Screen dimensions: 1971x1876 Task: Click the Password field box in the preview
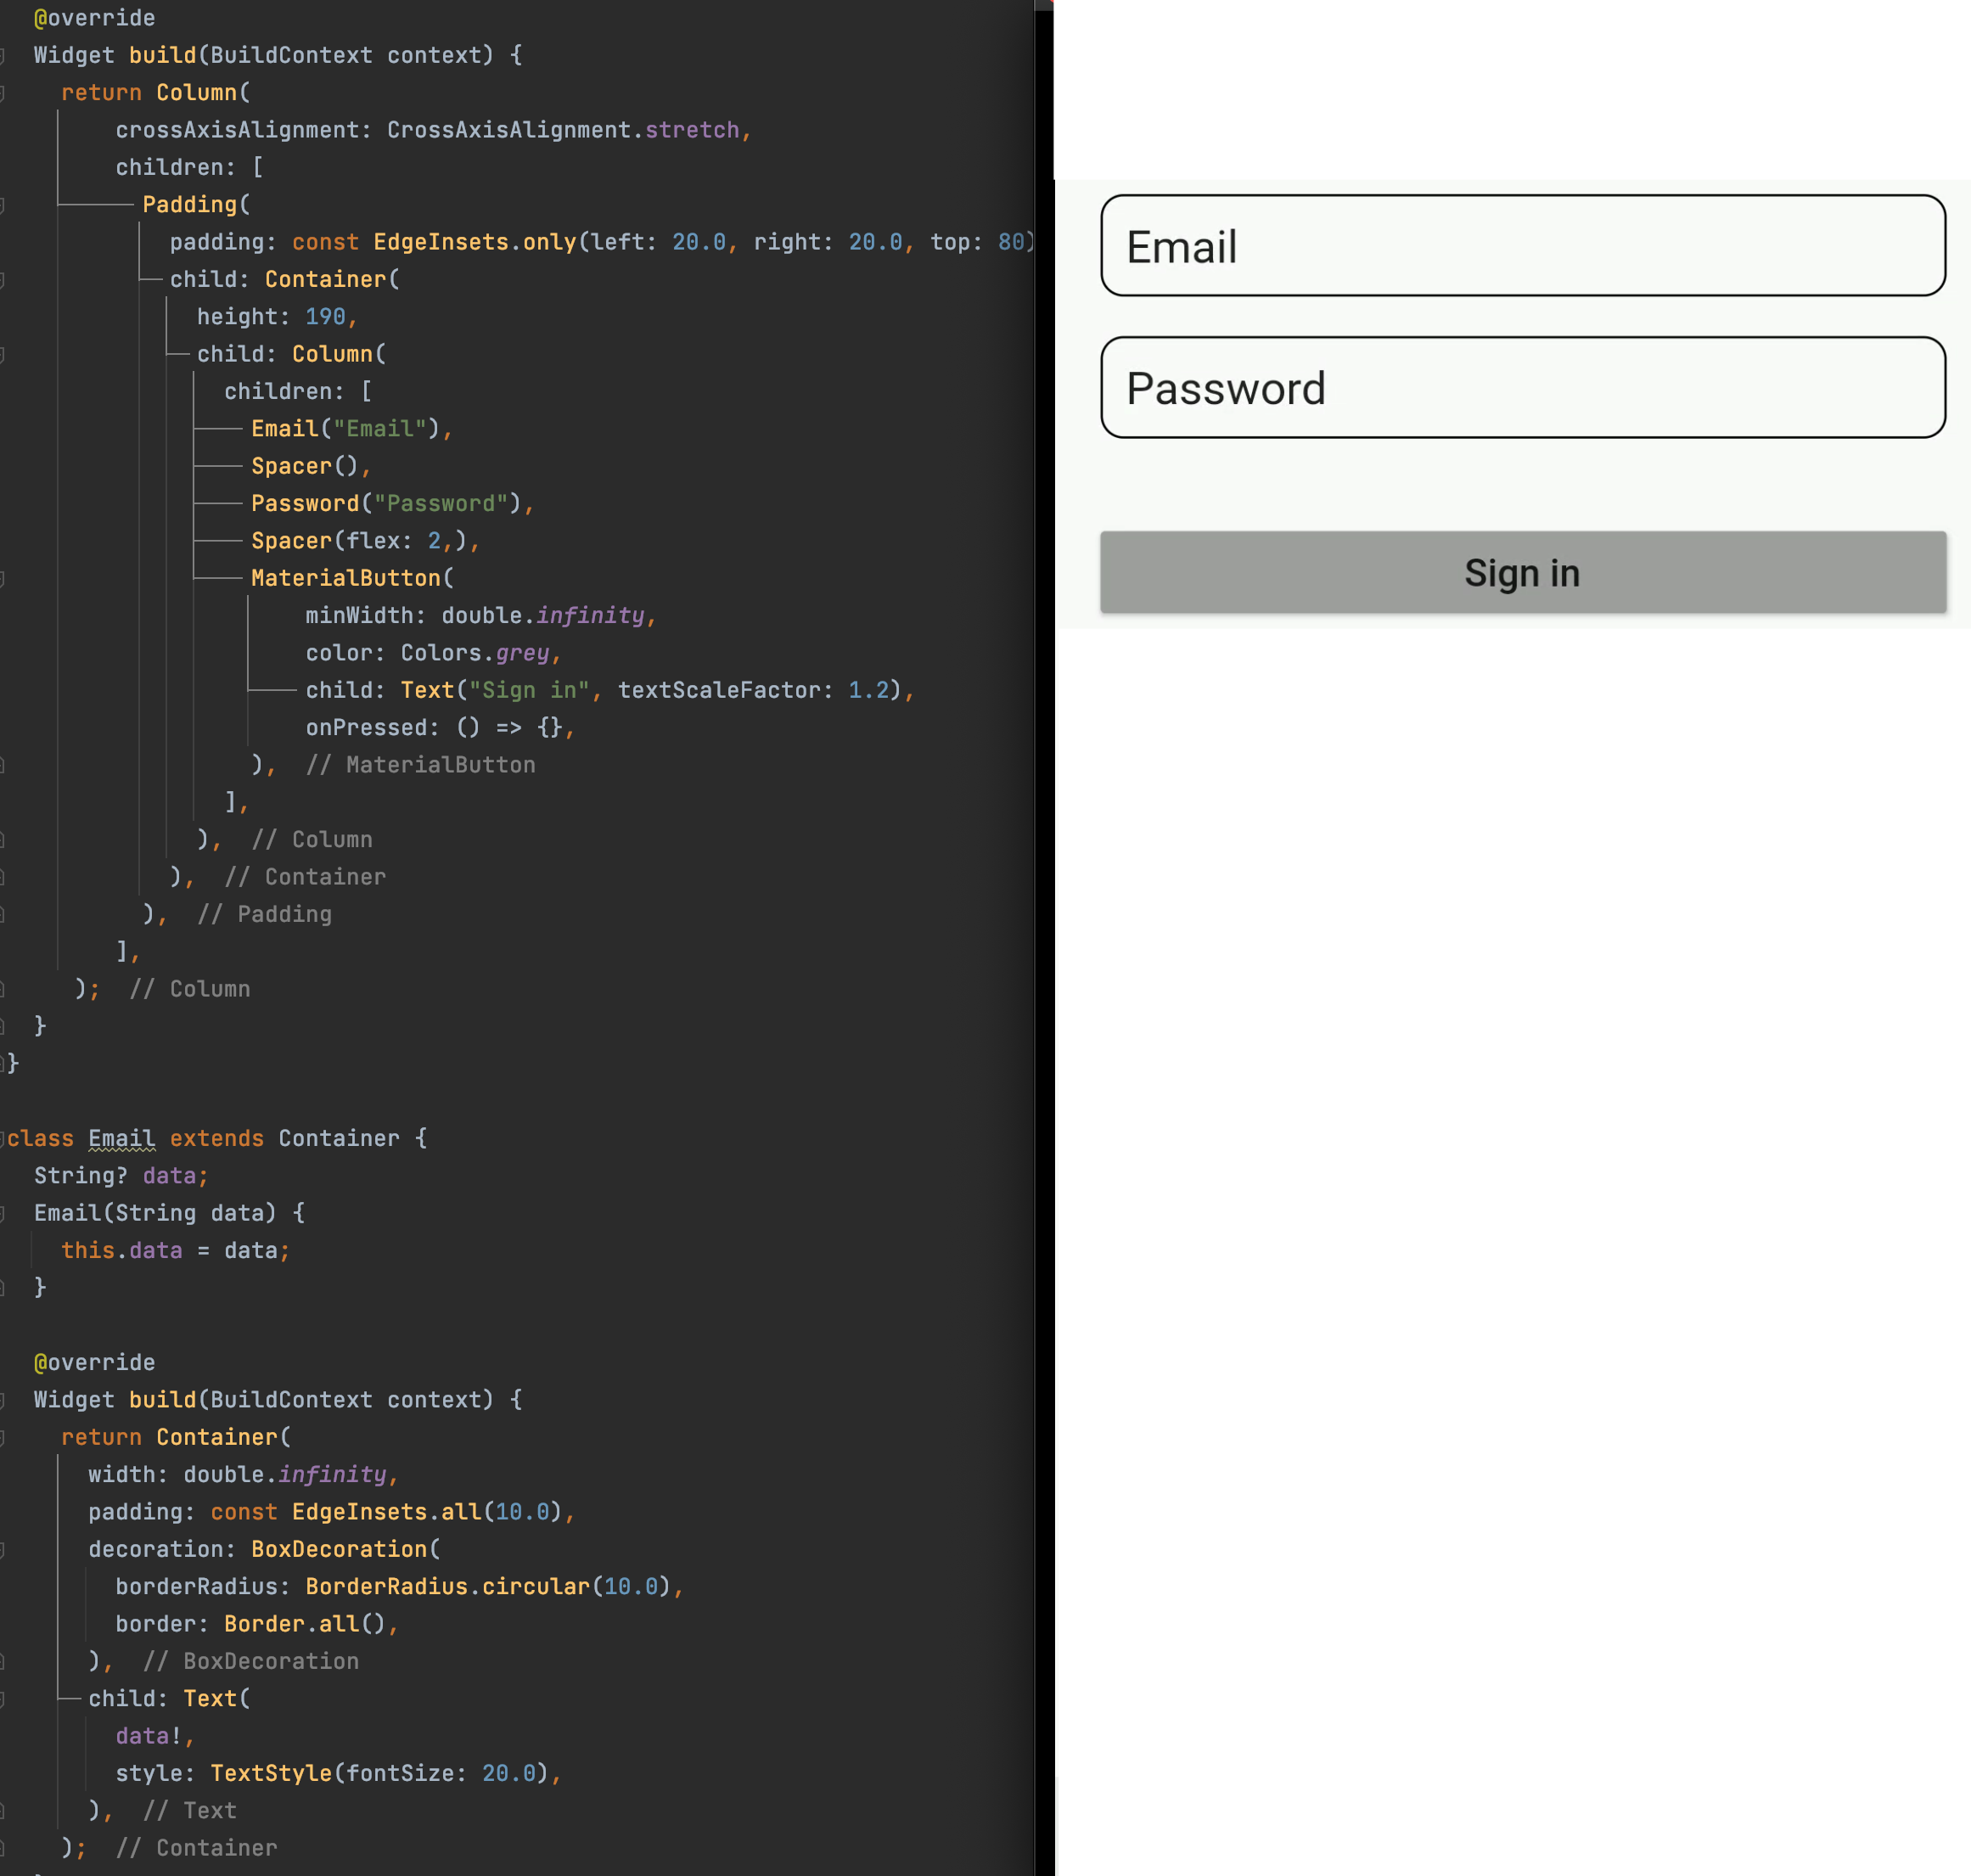pos(1522,387)
